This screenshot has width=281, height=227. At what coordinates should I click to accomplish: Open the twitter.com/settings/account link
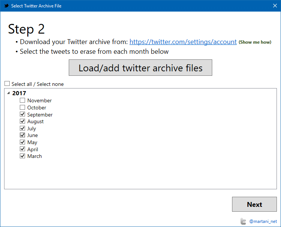[x=183, y=42]
